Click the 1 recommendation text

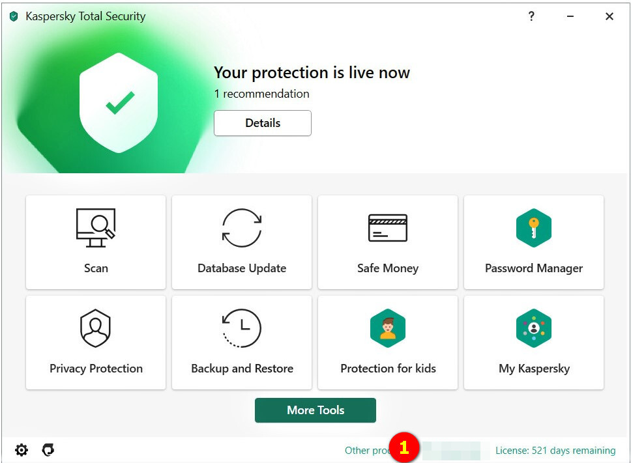(x=261, y=94)
